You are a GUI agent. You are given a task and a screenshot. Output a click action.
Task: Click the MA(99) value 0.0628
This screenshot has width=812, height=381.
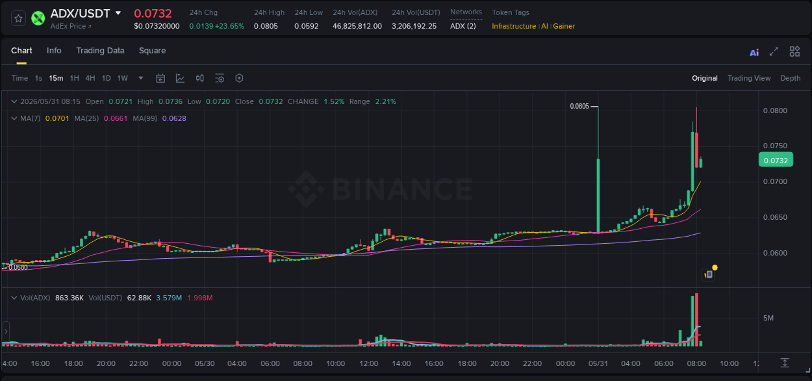click(174, 118)
